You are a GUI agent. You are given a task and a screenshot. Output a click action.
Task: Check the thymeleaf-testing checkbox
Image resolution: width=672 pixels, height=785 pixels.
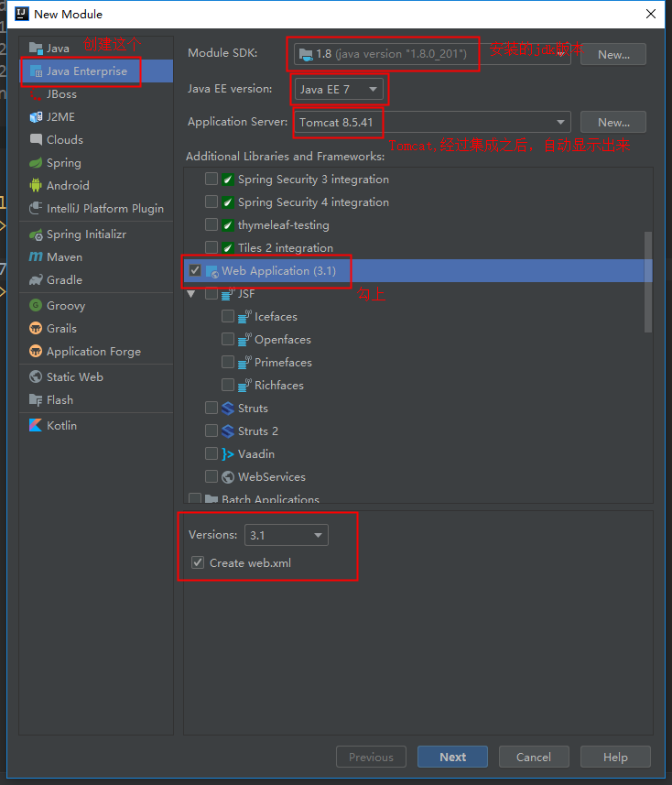(x=211, y=225)
